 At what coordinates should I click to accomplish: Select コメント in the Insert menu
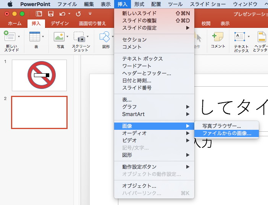pyautogui.click(x=154, y=47)
